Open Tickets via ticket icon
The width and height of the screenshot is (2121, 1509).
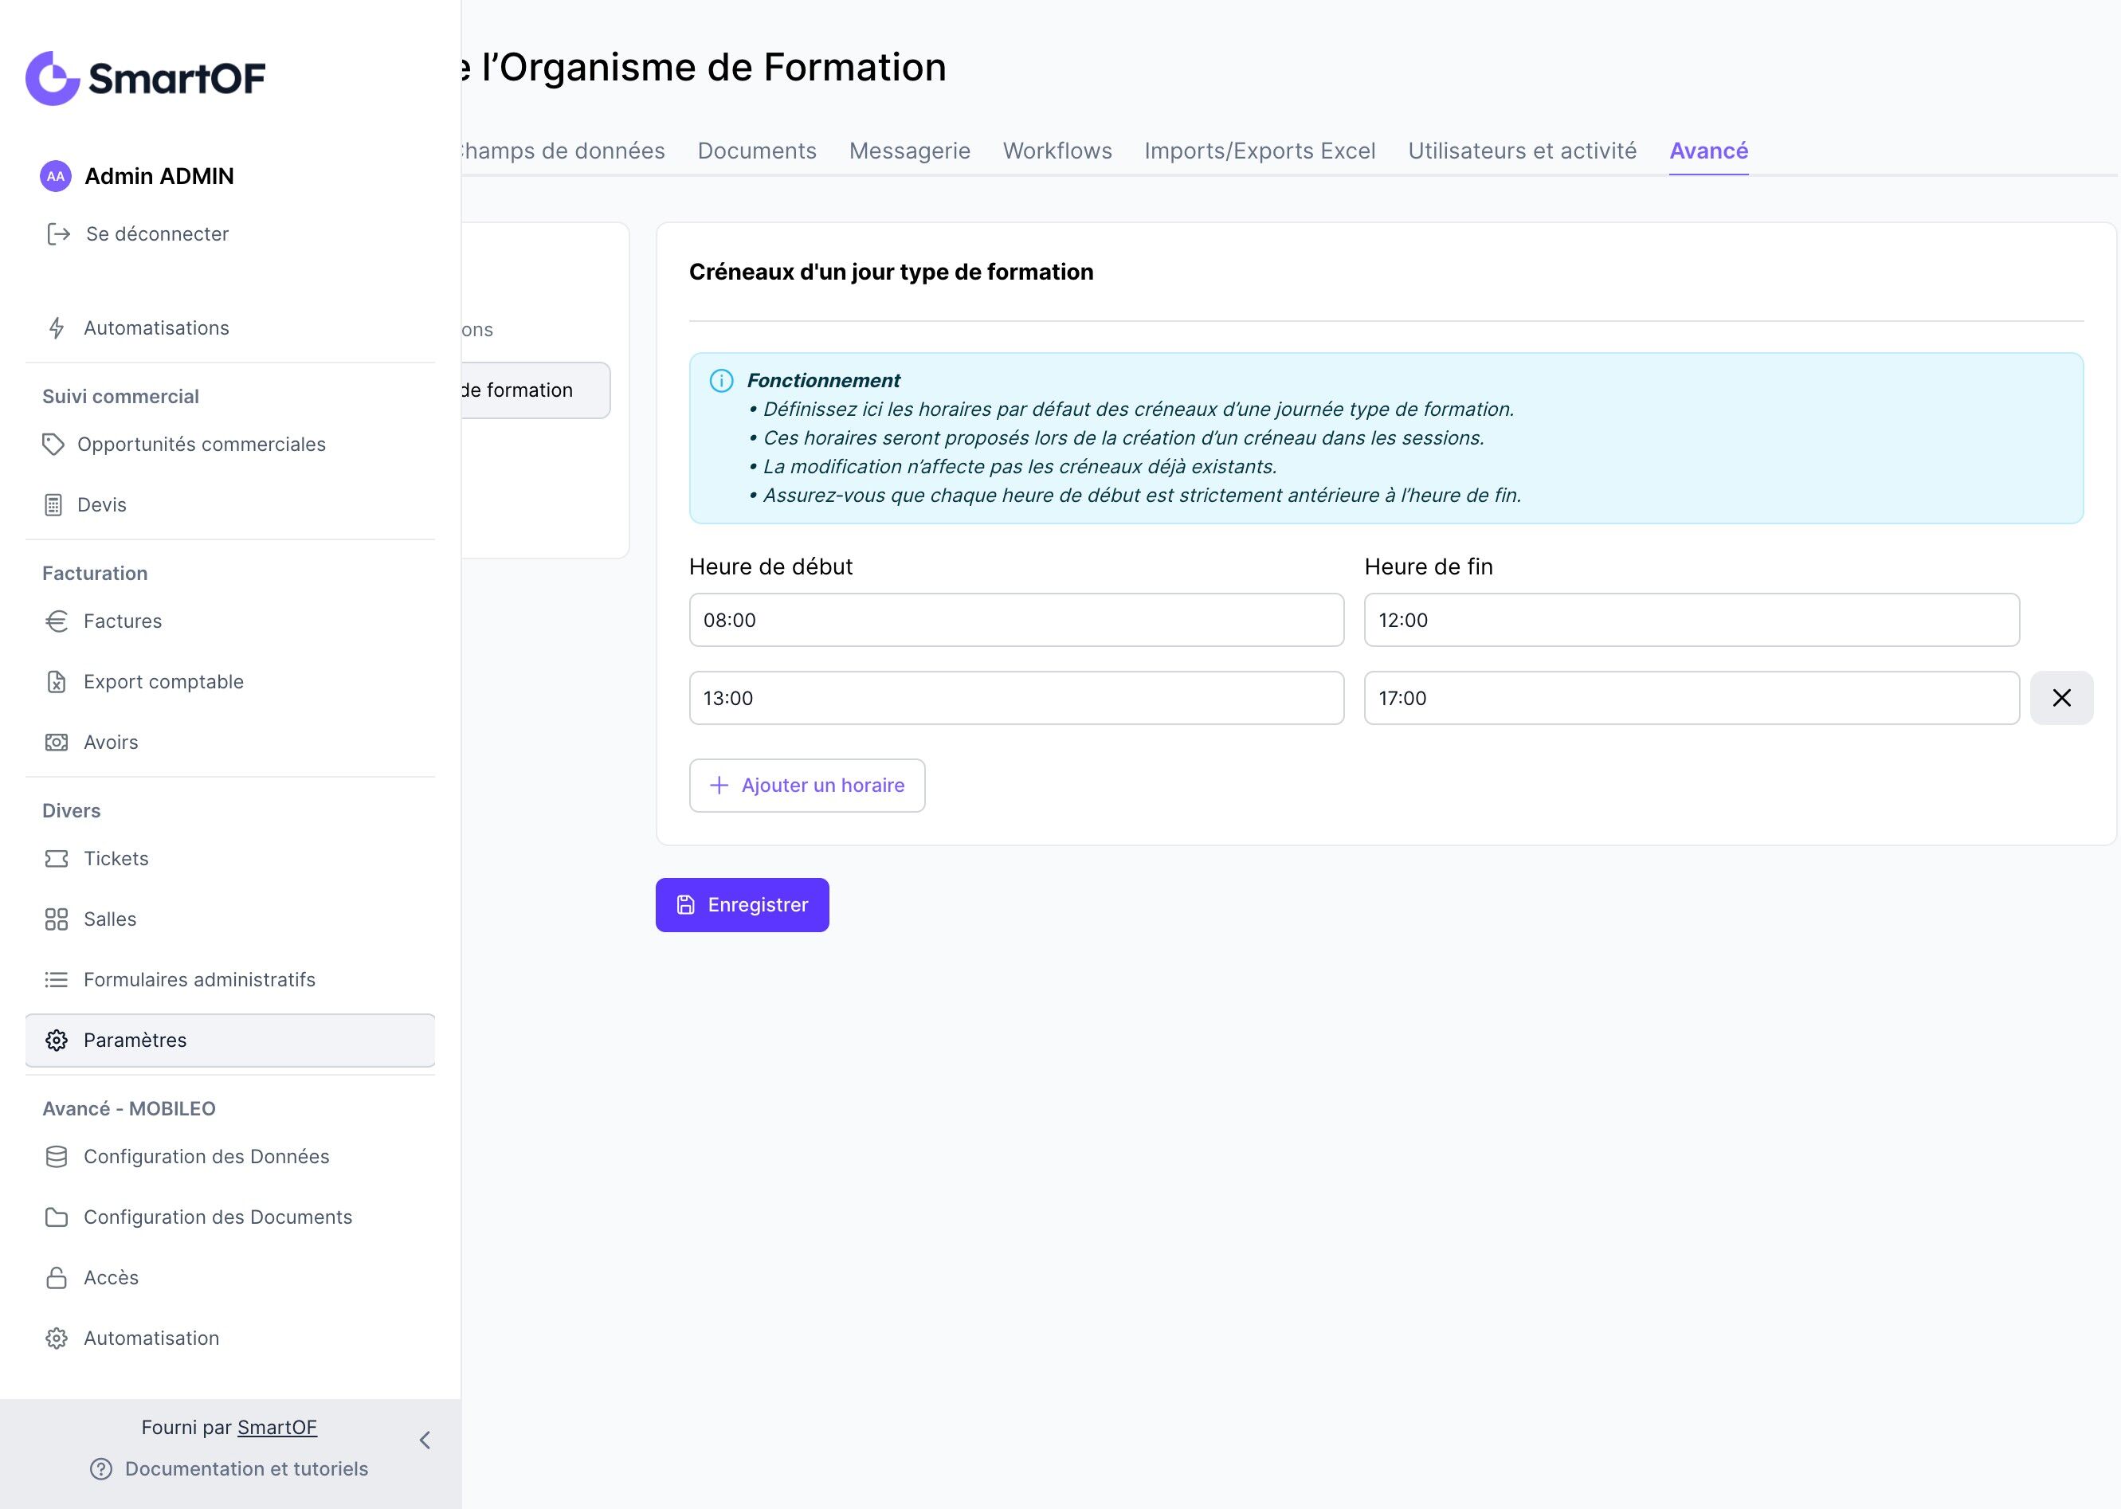pos(57,859)
